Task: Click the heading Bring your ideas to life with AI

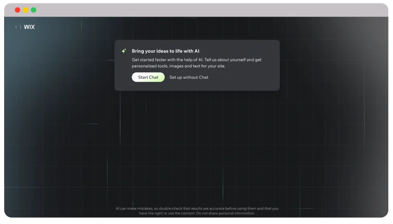Action: tap(165, 51)
